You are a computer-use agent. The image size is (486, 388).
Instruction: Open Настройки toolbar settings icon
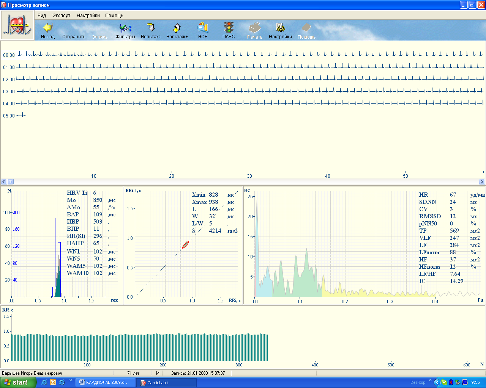point(280,28)
